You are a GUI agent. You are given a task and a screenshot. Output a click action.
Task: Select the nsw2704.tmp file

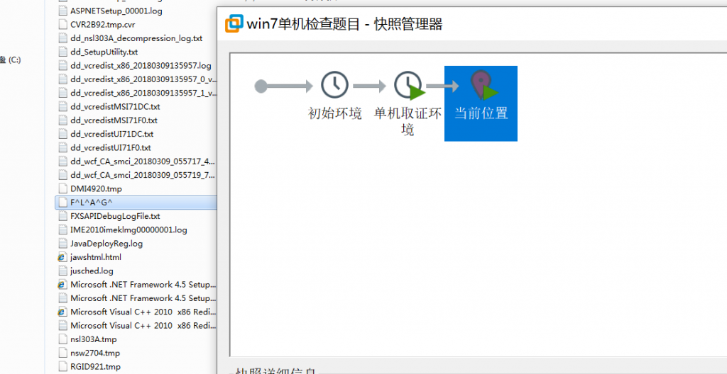click(136, 353)
